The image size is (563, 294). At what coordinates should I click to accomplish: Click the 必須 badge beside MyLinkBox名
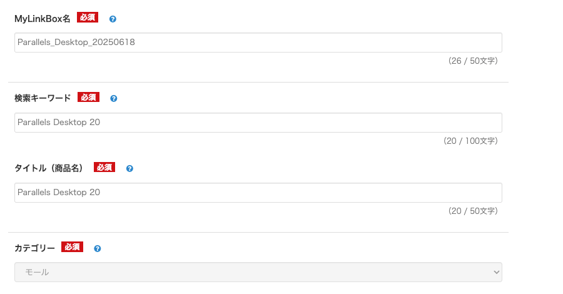coord(88,18)
